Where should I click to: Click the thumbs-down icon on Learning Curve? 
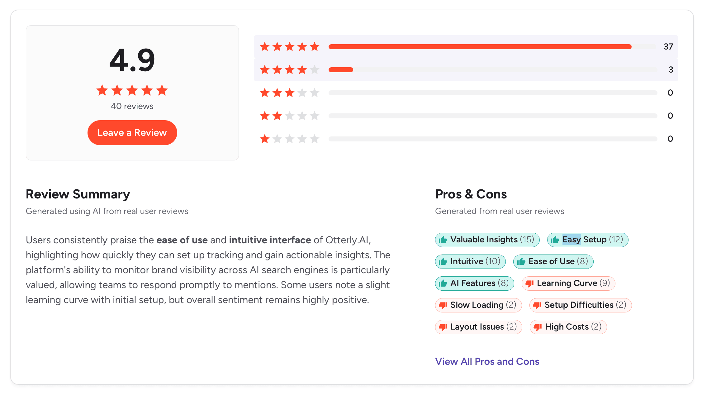pyautogui.click(x=529, y=283)
